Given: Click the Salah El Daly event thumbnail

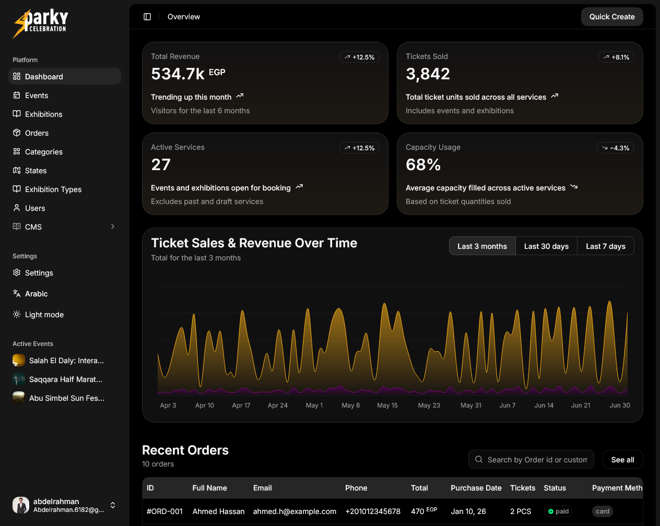Looking at the screenshot, I should [19, 360].
